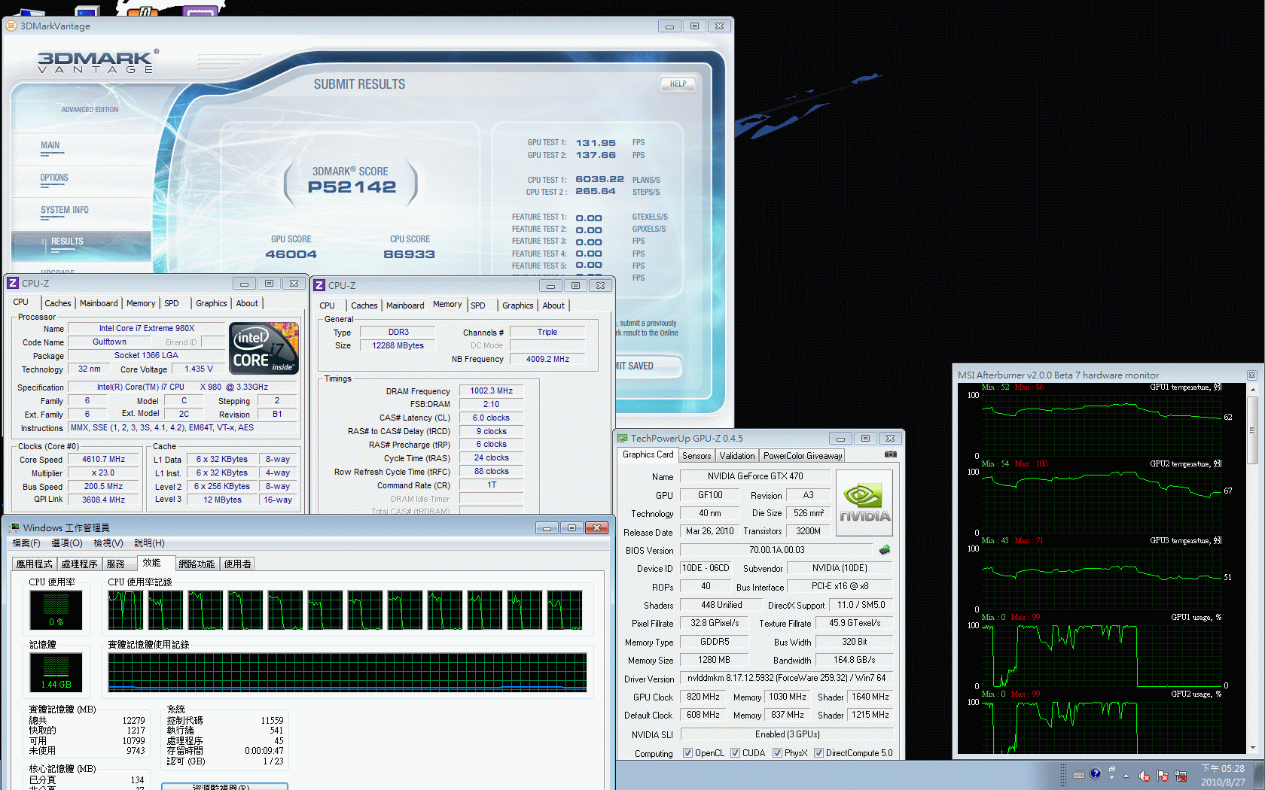Image resolution: width=1265 pixels, height=790 pixels.
Task: Click the Afterburner scrollbar down arrow
Action: pyautogui.click(x=1253, y=748)
